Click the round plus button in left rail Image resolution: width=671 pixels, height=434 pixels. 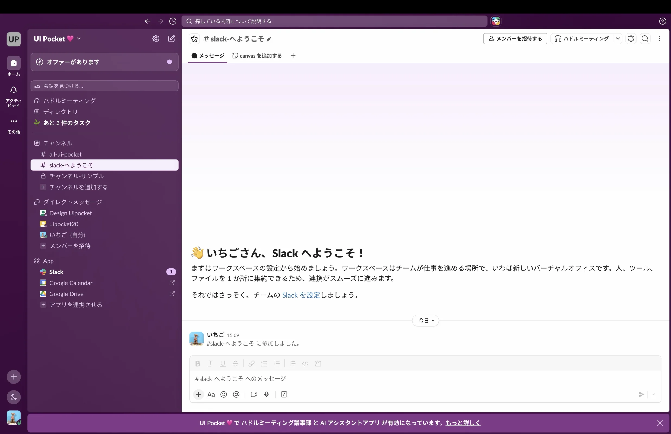(x=14, y=377)
